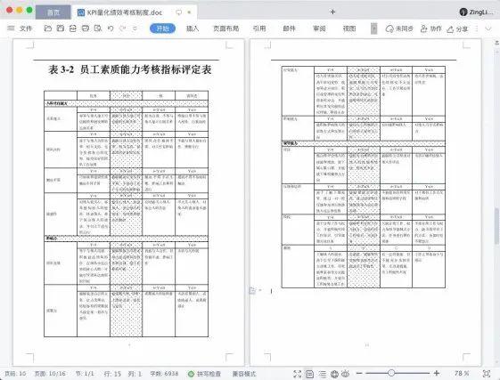Click the 协作 collaborate button
The width and height of the screenshot is (500, 380).
pyautogui.click(x=430, y=28)
